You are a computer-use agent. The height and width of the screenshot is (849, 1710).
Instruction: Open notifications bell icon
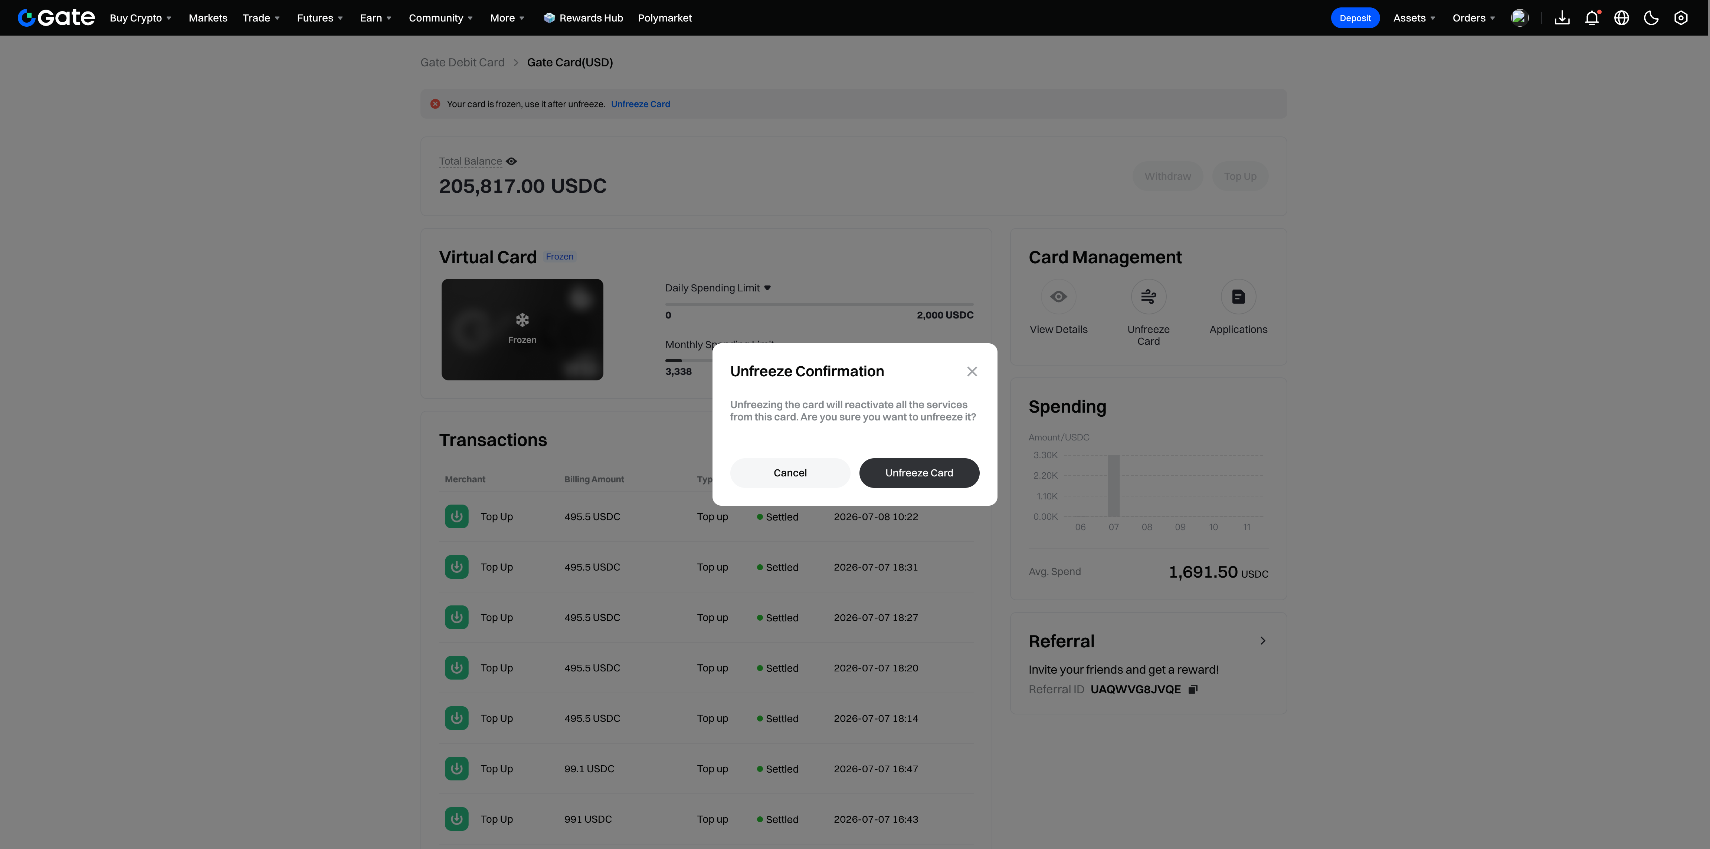click(x=1592, y=18)
